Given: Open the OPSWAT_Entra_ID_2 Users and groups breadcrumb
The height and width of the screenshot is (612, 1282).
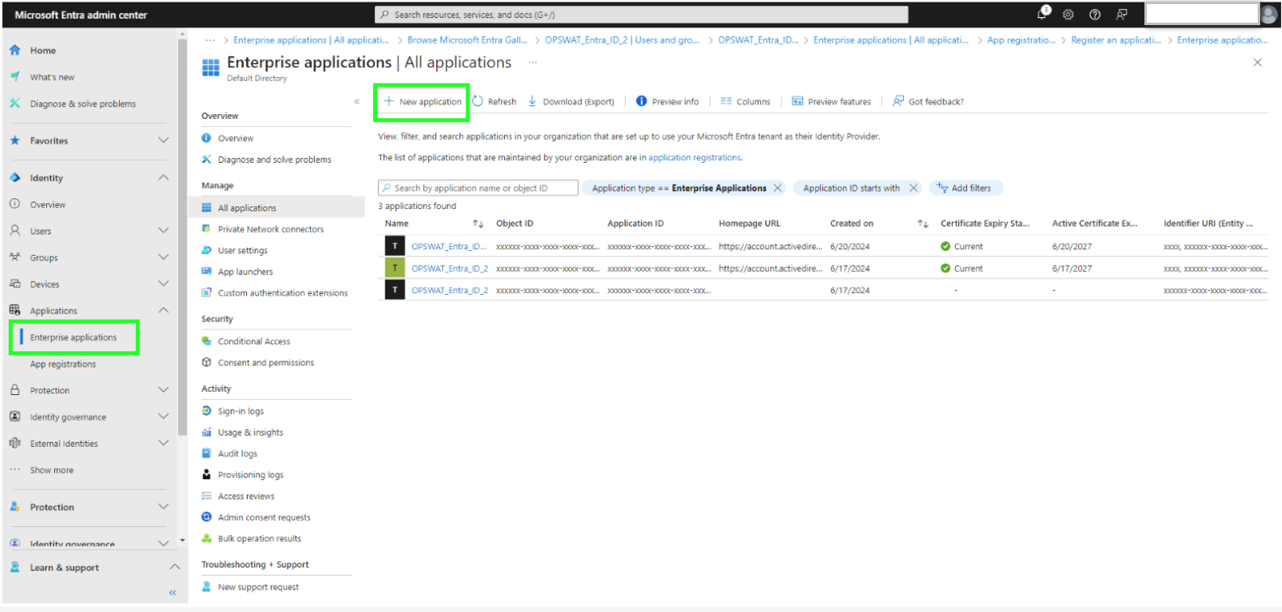Looking at the screenshot, I should click(x=622, y=40).
